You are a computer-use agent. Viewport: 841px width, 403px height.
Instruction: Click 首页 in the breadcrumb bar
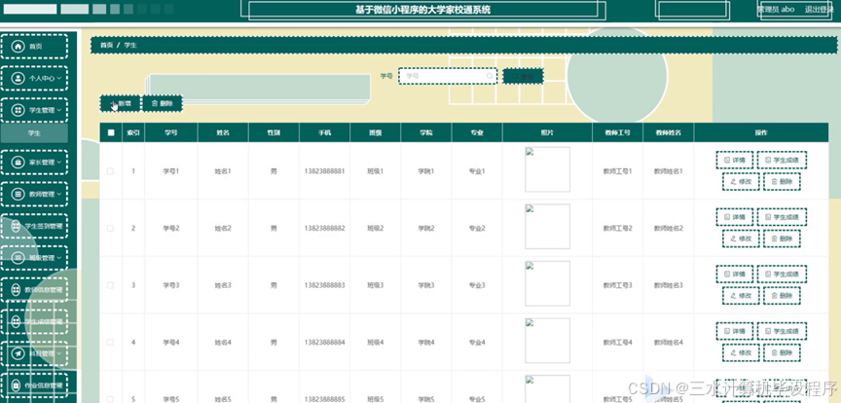click(106, 45)
